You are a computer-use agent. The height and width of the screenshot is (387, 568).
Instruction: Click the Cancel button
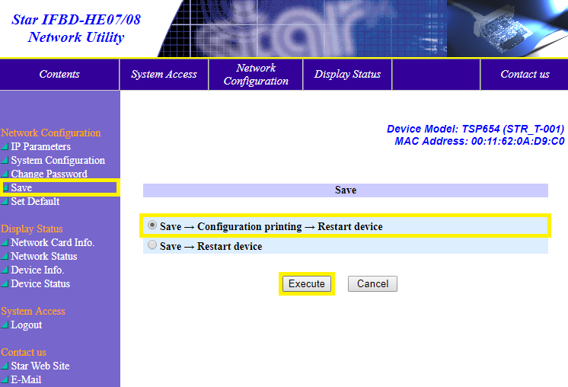(x=372, y=283)
